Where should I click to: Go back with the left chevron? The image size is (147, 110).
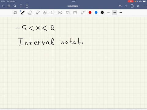(x=3, y=6)
